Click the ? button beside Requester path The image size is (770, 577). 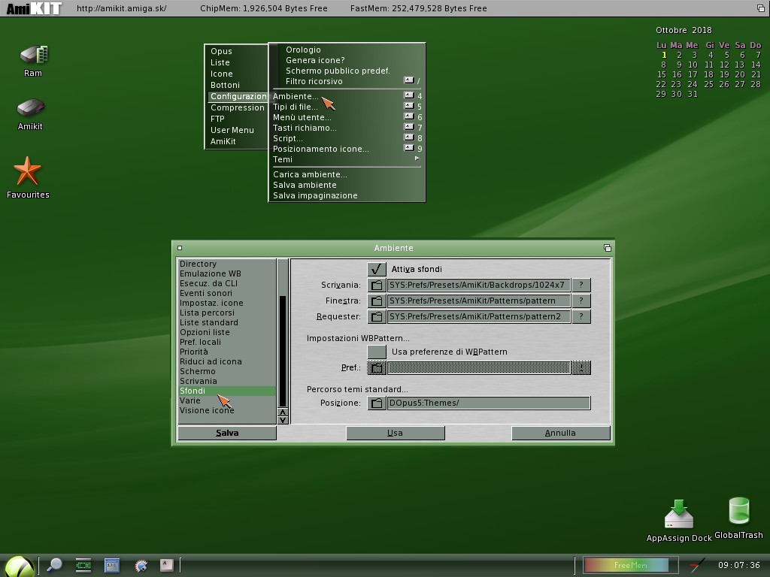coord(581,317)
